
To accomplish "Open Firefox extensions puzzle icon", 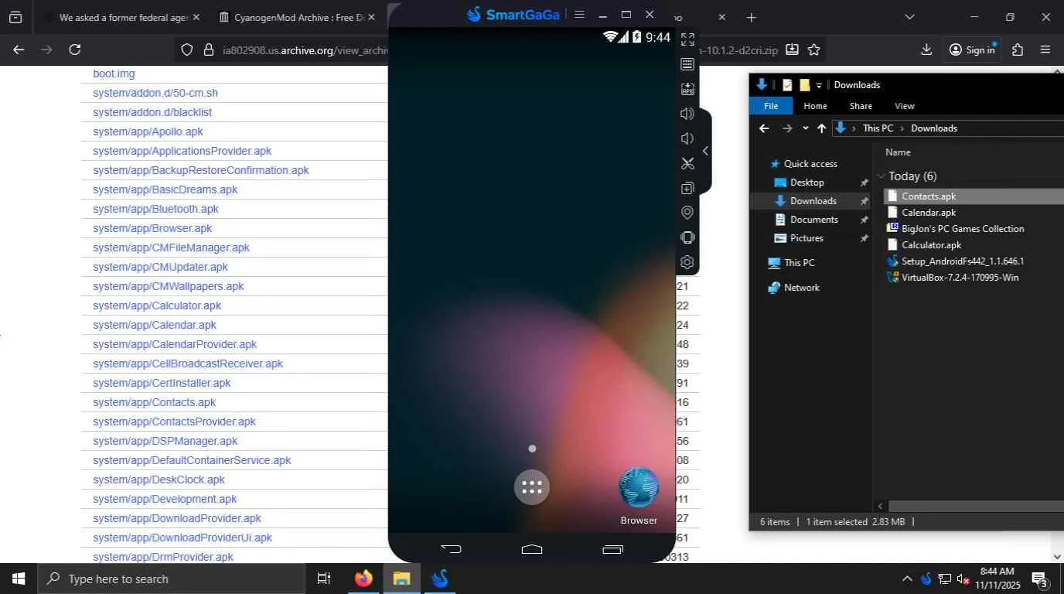I will tap(1018, 49).
